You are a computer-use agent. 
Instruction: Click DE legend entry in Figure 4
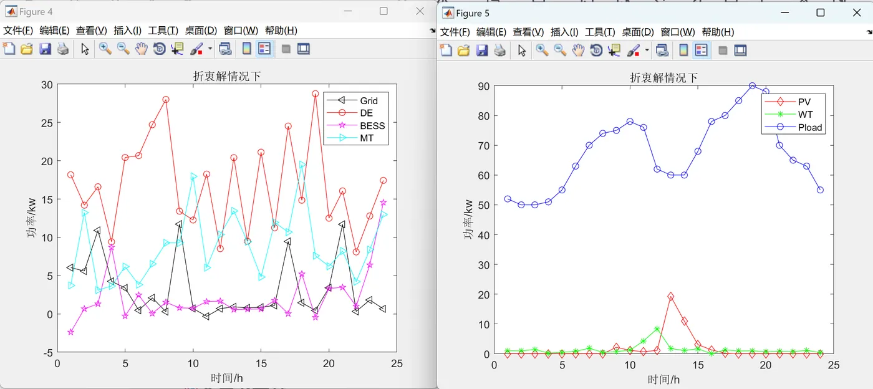point(366,113)
